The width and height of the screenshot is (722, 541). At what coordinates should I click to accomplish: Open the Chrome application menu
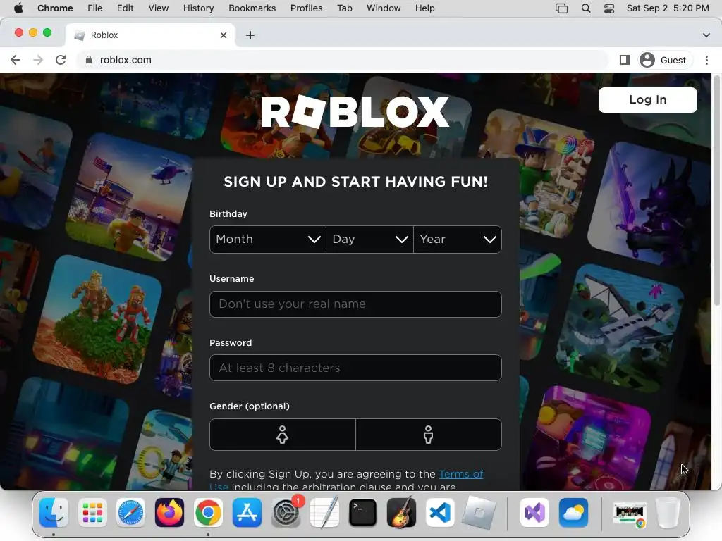[55, 8]
